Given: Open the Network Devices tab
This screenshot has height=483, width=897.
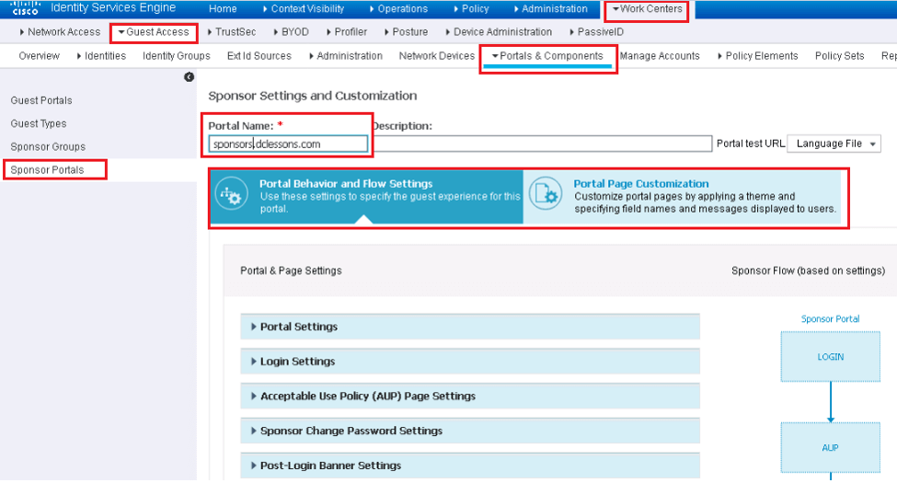Looking at the screenshot, I should tap(436, 56).
